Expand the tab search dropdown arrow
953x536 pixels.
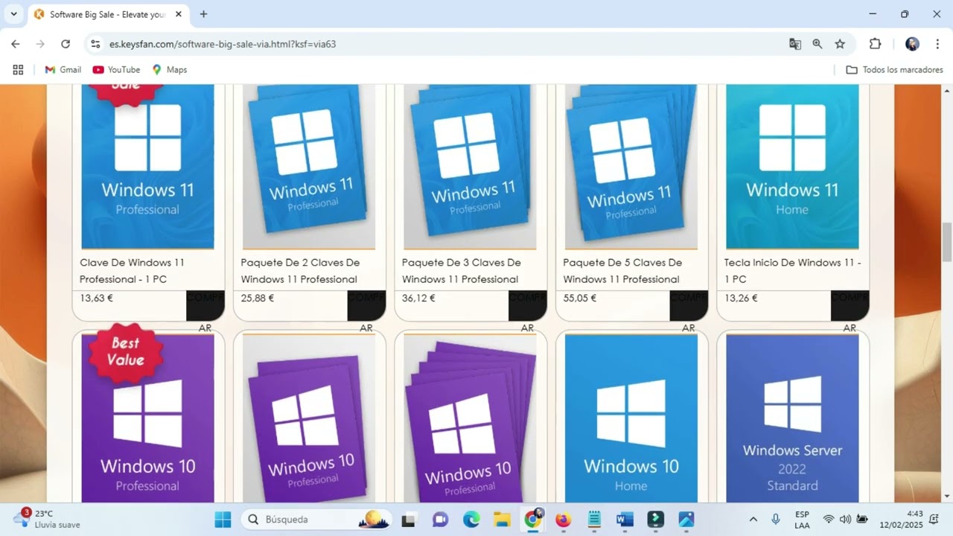pyautogui.click(x=13, y=14)
